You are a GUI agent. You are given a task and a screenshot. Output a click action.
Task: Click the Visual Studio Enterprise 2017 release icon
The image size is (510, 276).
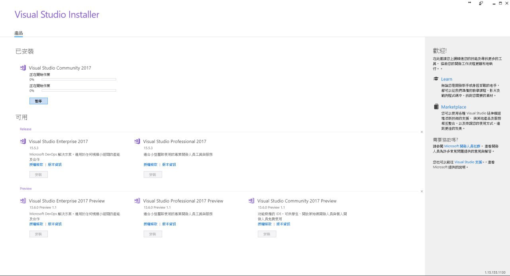click(23, 141)
